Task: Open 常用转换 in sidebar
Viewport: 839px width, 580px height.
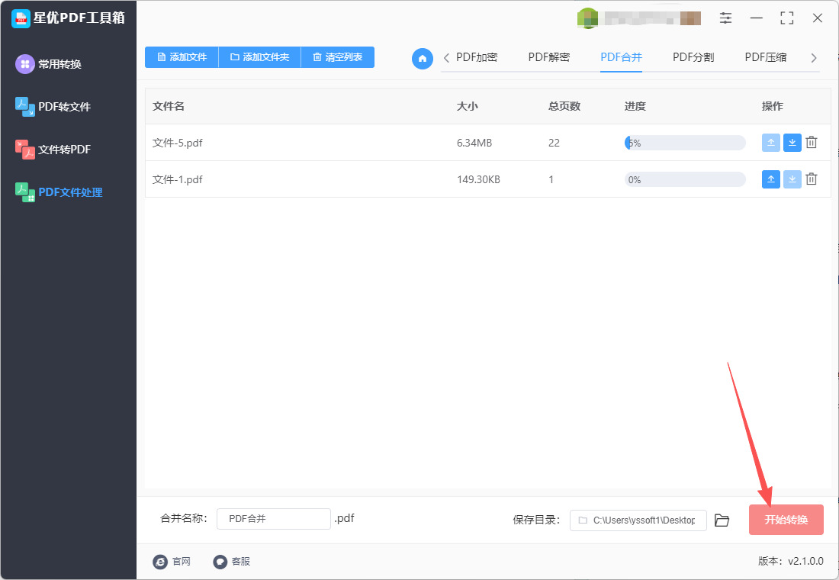Action: coord(49,64)
